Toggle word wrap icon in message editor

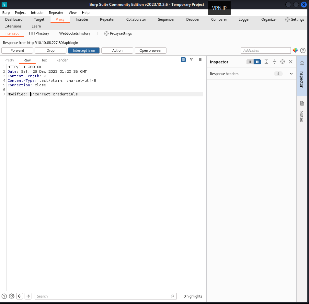[x=183, y=60]
